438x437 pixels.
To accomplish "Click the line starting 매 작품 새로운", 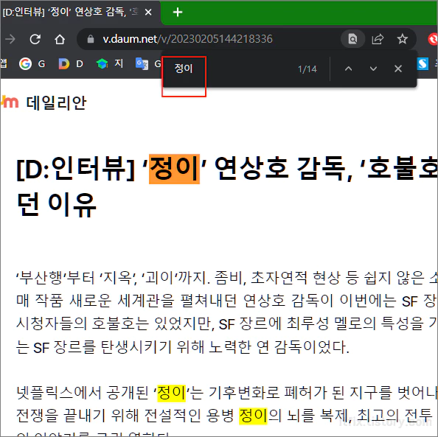I will coord(227,301).
